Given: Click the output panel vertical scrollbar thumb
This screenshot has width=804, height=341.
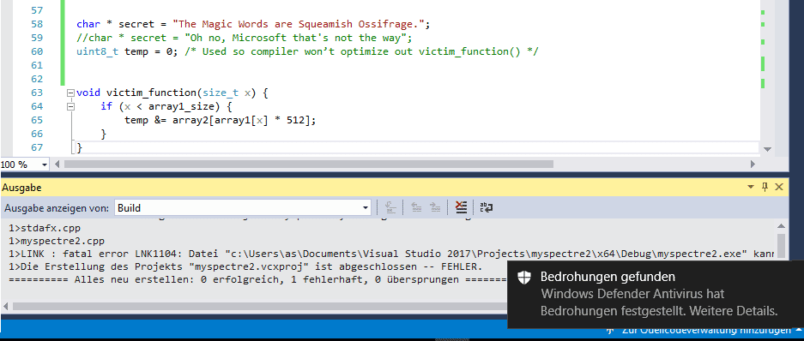Looking at the screenshot, I should click(781, 246).
